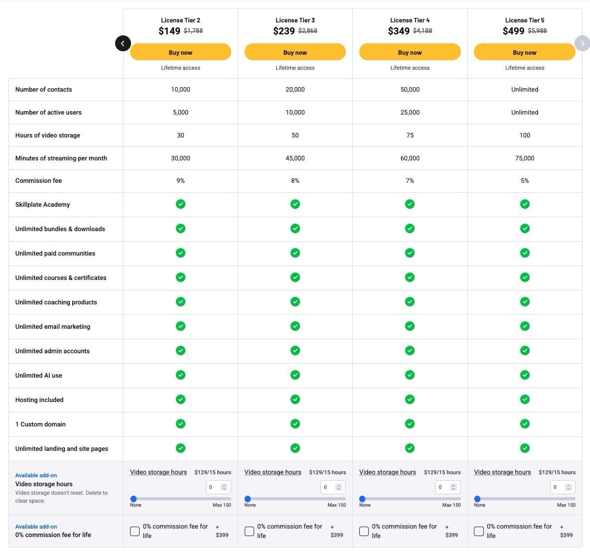Check 0% commission fee for Tier 3
Viewport: 590px width, 555px height.
[x=250, y=531]
